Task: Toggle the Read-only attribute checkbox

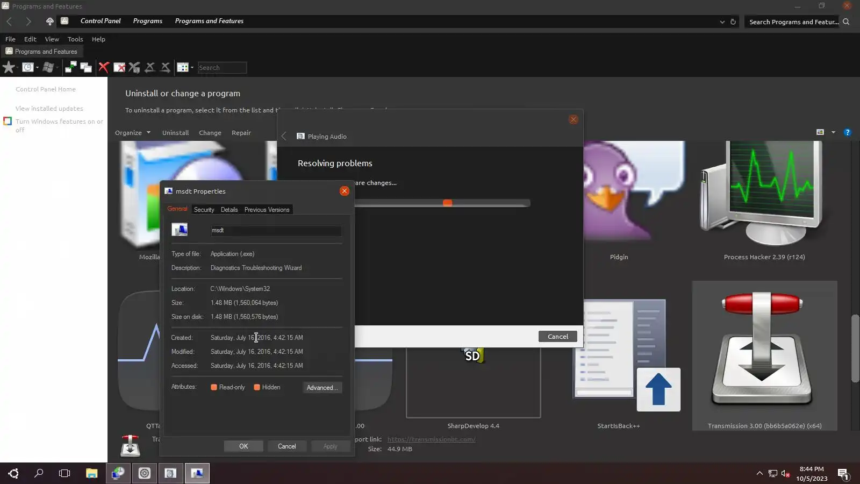Action: click(214, 387)
